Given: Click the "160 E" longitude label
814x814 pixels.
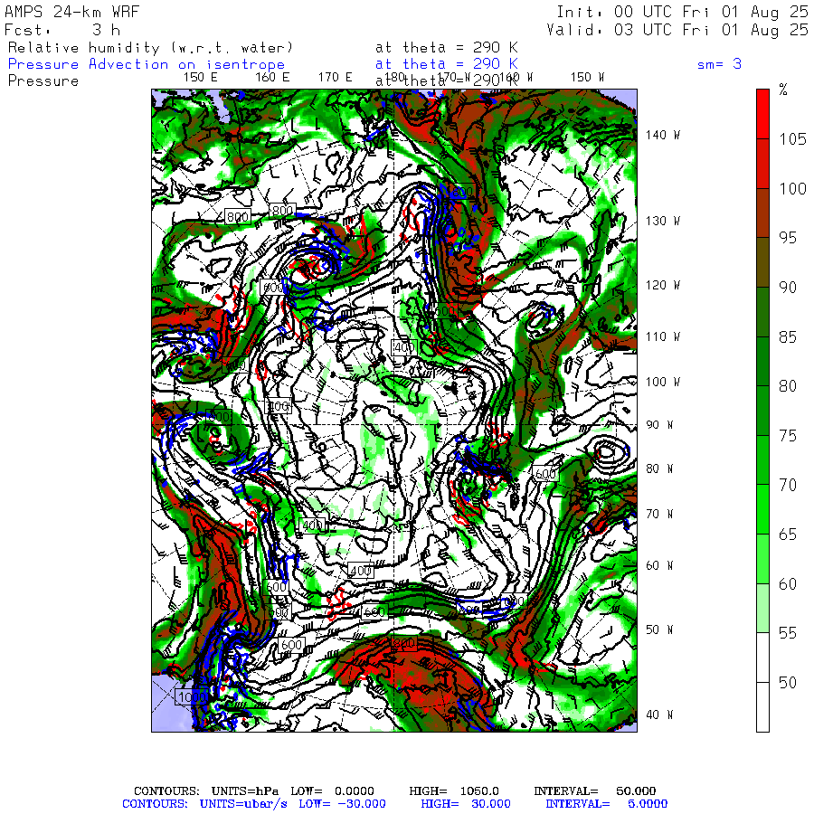Looking at the screenshot, I should [272, 78].
